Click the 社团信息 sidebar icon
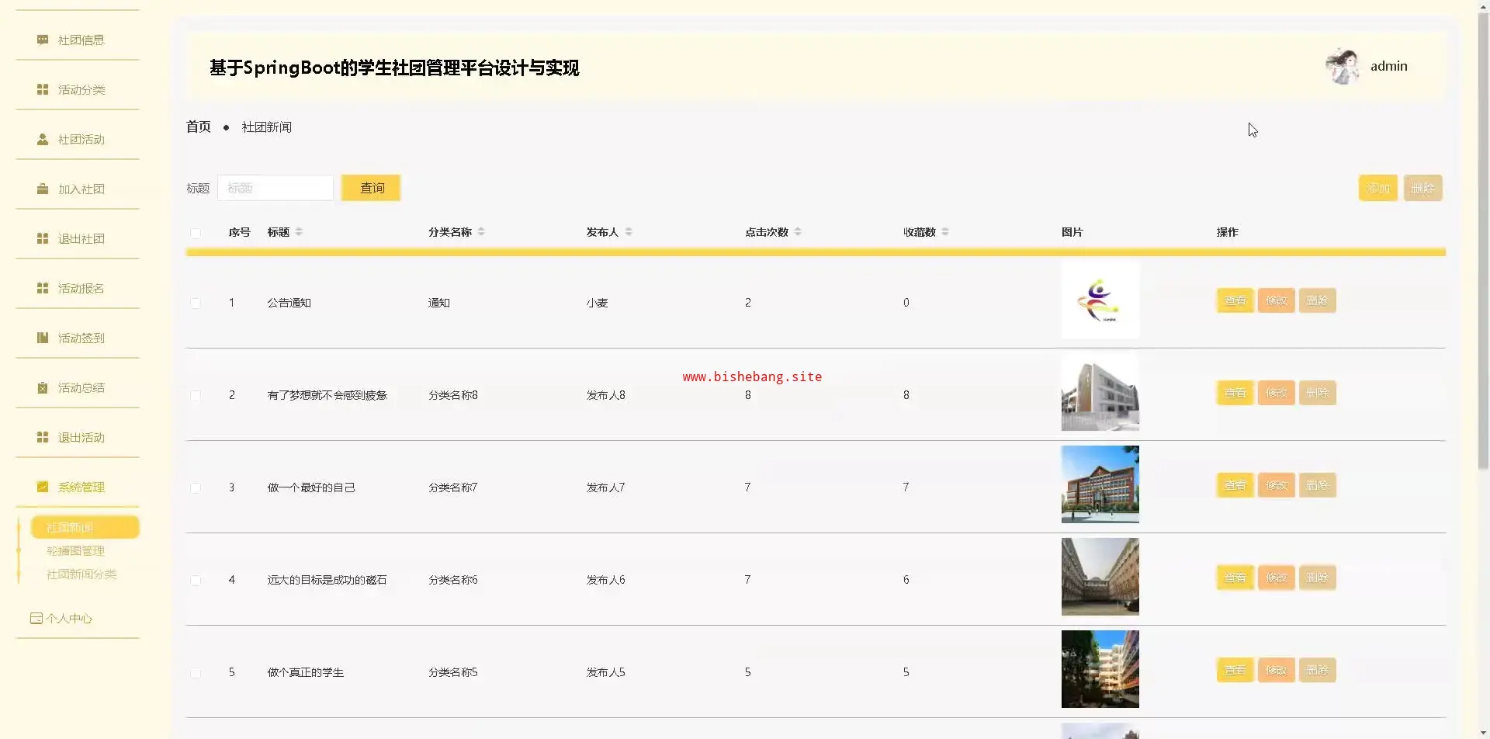 43,40
